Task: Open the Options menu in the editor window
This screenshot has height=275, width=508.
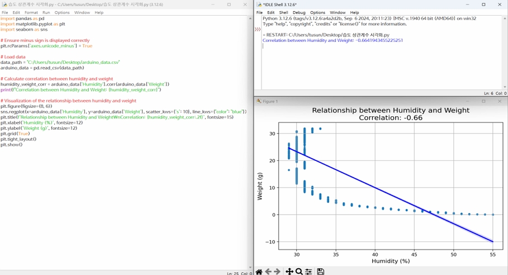Action: pos(62,13)
